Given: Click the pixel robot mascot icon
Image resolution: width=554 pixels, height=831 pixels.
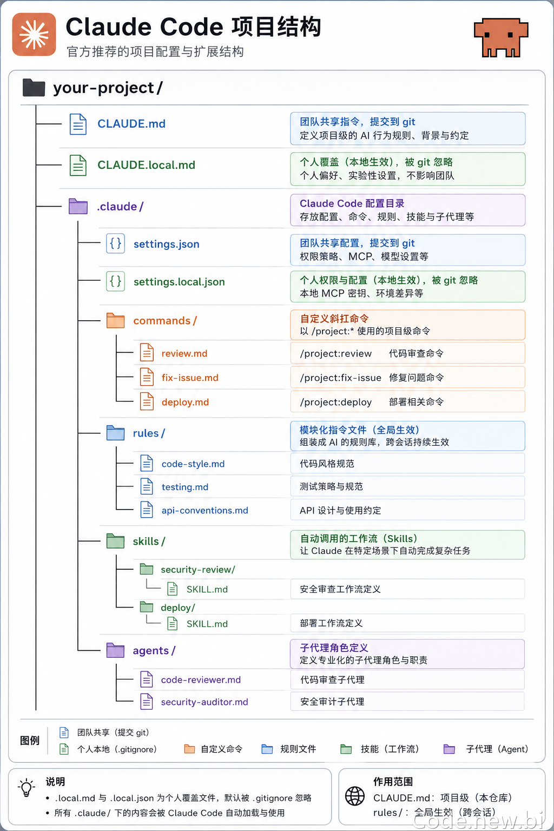Looking at the screenshot, I should tap(501, 38).
